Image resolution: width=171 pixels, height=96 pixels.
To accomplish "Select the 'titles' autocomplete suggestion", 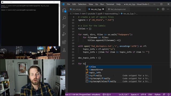I will point(118,67).
